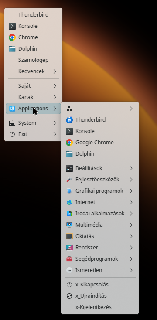The image size is (157, 320).
Task: Click the Dolphin icon in Applications submenu
Action: (x=69, y=154)
